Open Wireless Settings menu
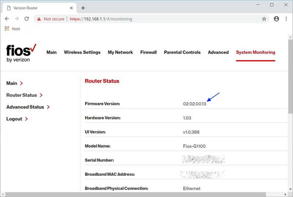293x197 pixels. (82, 52)
